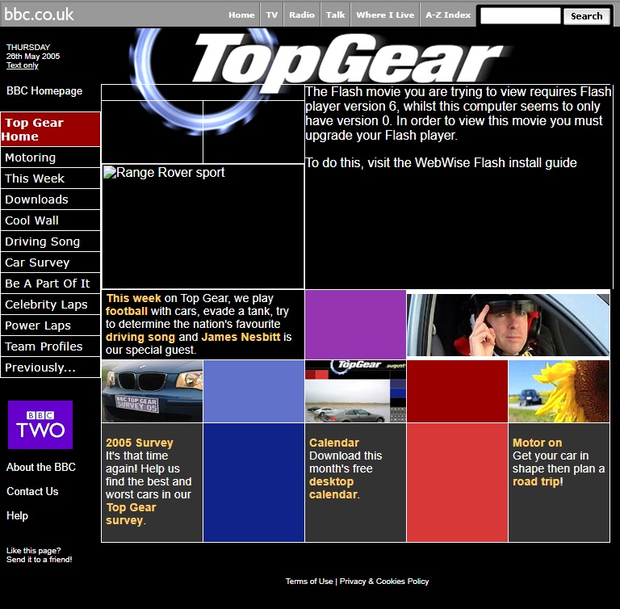620x609 pixels.
Task: Open A-Z Index in the top navigation
Action: pyautogui.click(x=448, y=15)
